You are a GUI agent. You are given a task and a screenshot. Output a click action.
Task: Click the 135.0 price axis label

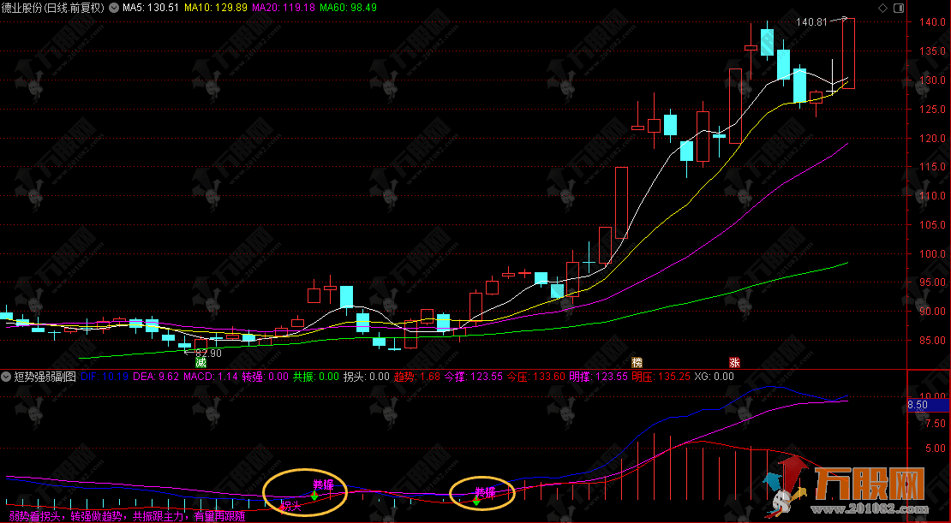(x=931, y=51)
